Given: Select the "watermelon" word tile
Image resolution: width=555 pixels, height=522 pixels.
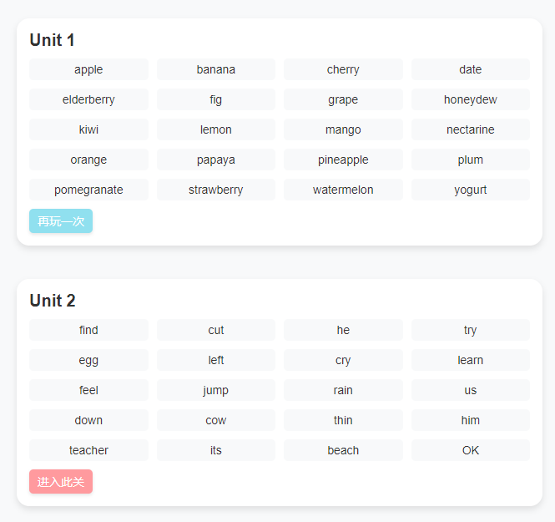Looking at the screenshot, I should tap(343, 190).
